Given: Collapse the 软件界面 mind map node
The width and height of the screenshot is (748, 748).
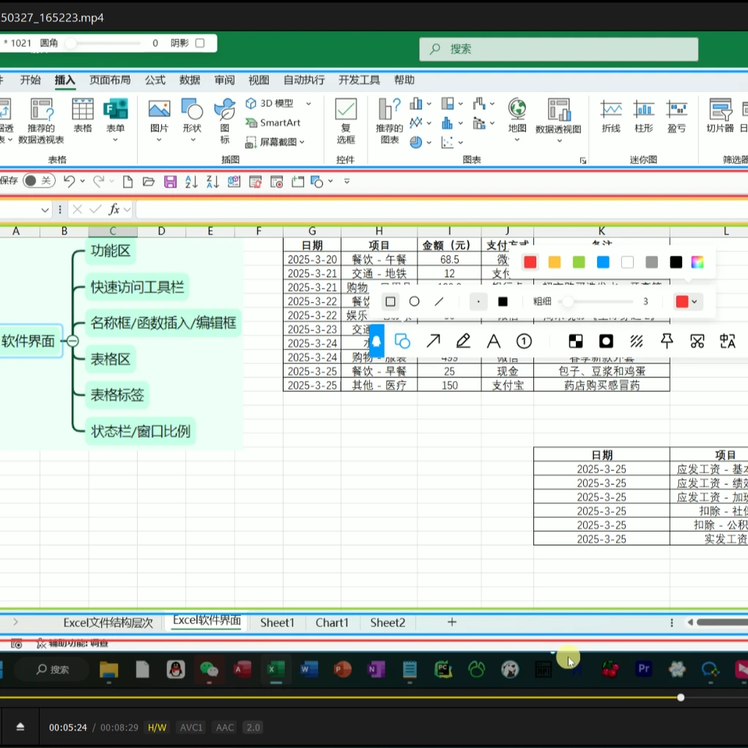Looking at the screenshot, I should 73,341.
